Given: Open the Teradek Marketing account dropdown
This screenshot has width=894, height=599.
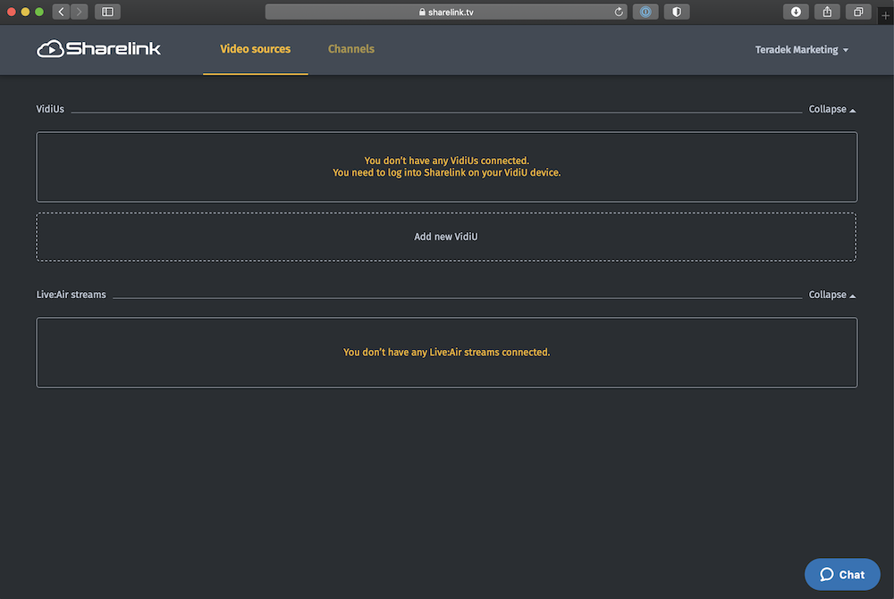Looking at the screenshot, I should (x=801, y=50).
